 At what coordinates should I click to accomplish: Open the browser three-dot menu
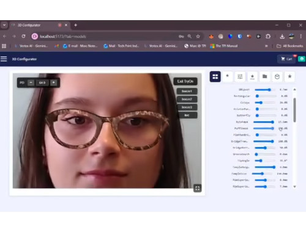coord(301,37)
